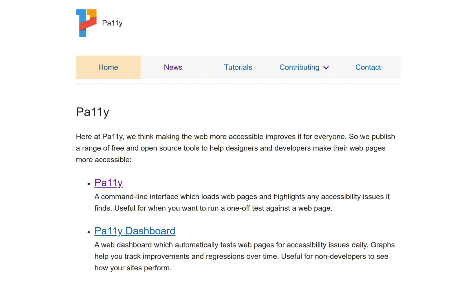Image resolution: width=468 pixels, height=283 pixels.
Task: Follow the Pa11y command-line tool link
Action: point(108,182)
